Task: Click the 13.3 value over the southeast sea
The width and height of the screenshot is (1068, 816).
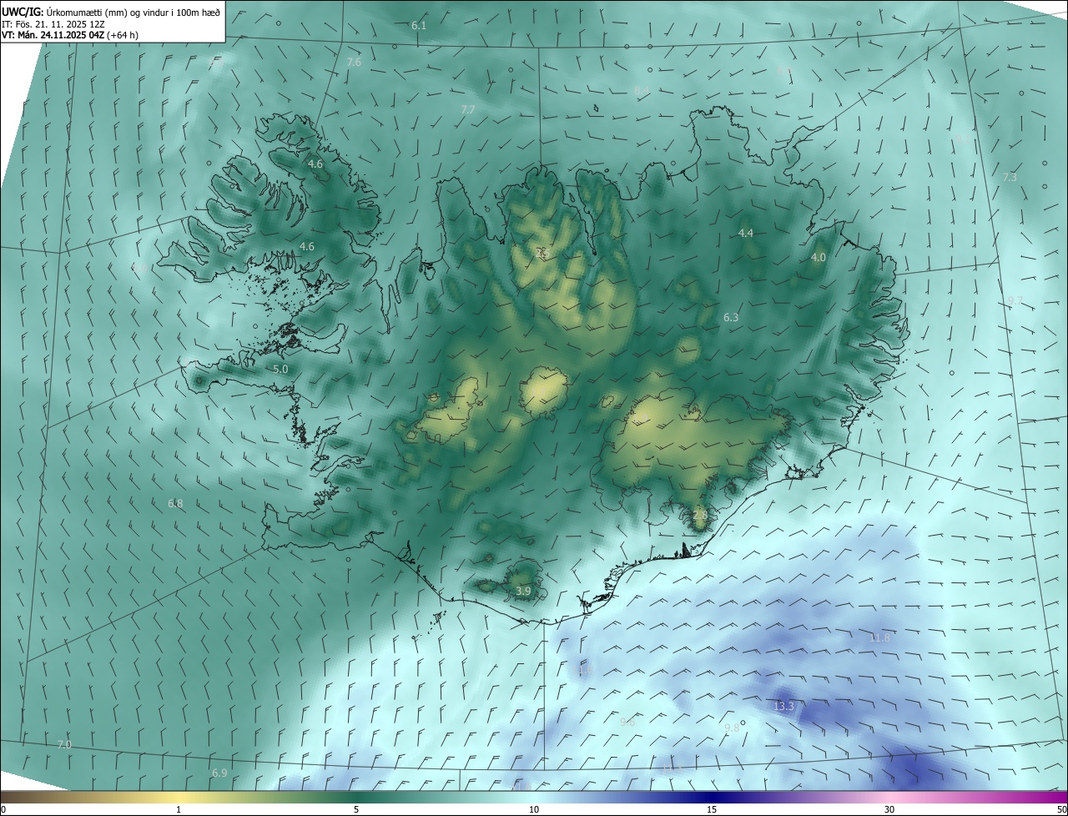Action: click(x=784, y=706)
